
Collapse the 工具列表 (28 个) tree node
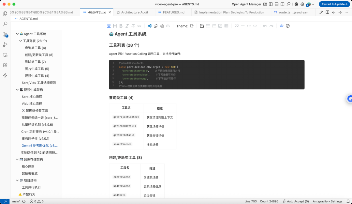click(x=20, y=40)
